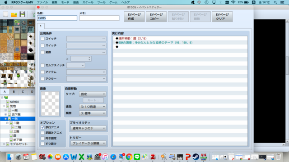Open Safari compass icon in dock
The height and width of the screenshot is (162, 289).
pos(113,157)
